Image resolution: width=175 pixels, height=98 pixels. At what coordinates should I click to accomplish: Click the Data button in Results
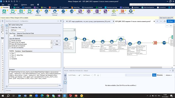point(154,75)
